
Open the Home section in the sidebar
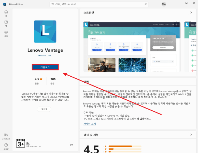point(6,13)
